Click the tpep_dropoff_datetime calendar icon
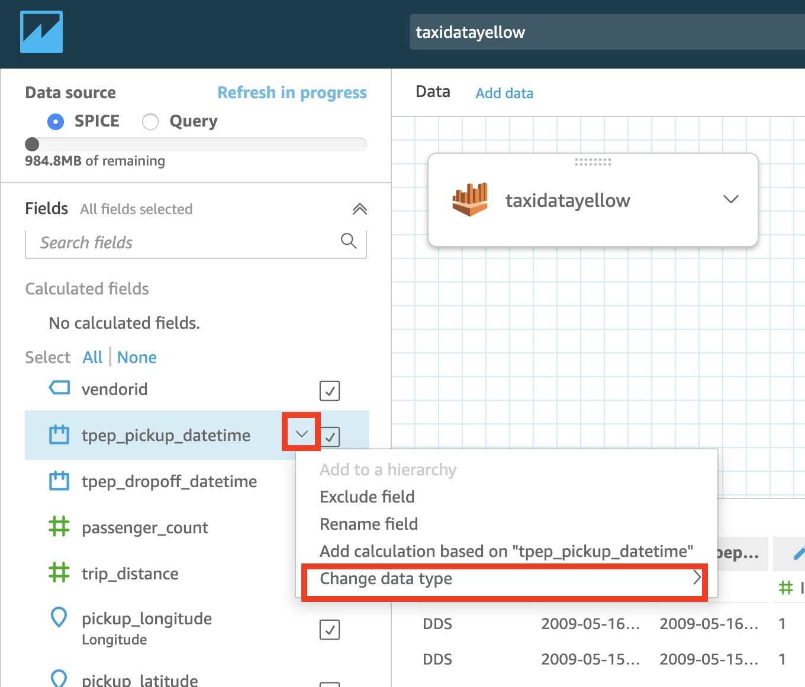Viewport: 805px width, 687px height. (x=59, y=481)
